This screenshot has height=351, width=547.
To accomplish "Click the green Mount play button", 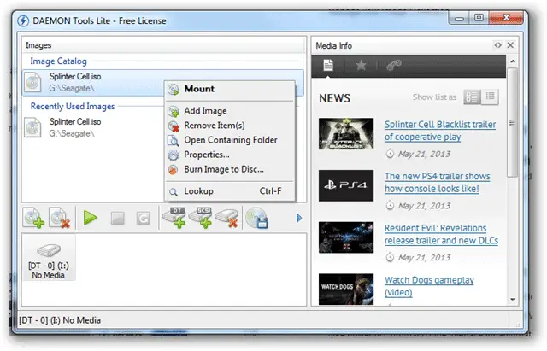I will pyautogui.click(x=91, y=218).
